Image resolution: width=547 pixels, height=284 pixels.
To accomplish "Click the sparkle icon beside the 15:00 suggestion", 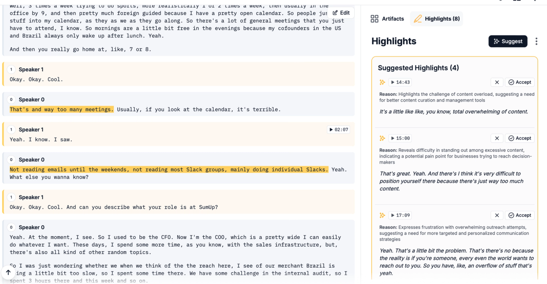I will point(383,138).
